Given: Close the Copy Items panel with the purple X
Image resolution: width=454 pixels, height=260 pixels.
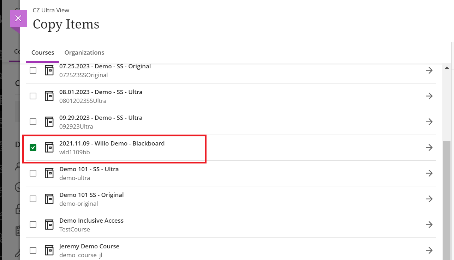Looking at the screenshot, I should (x=18, y=18).
